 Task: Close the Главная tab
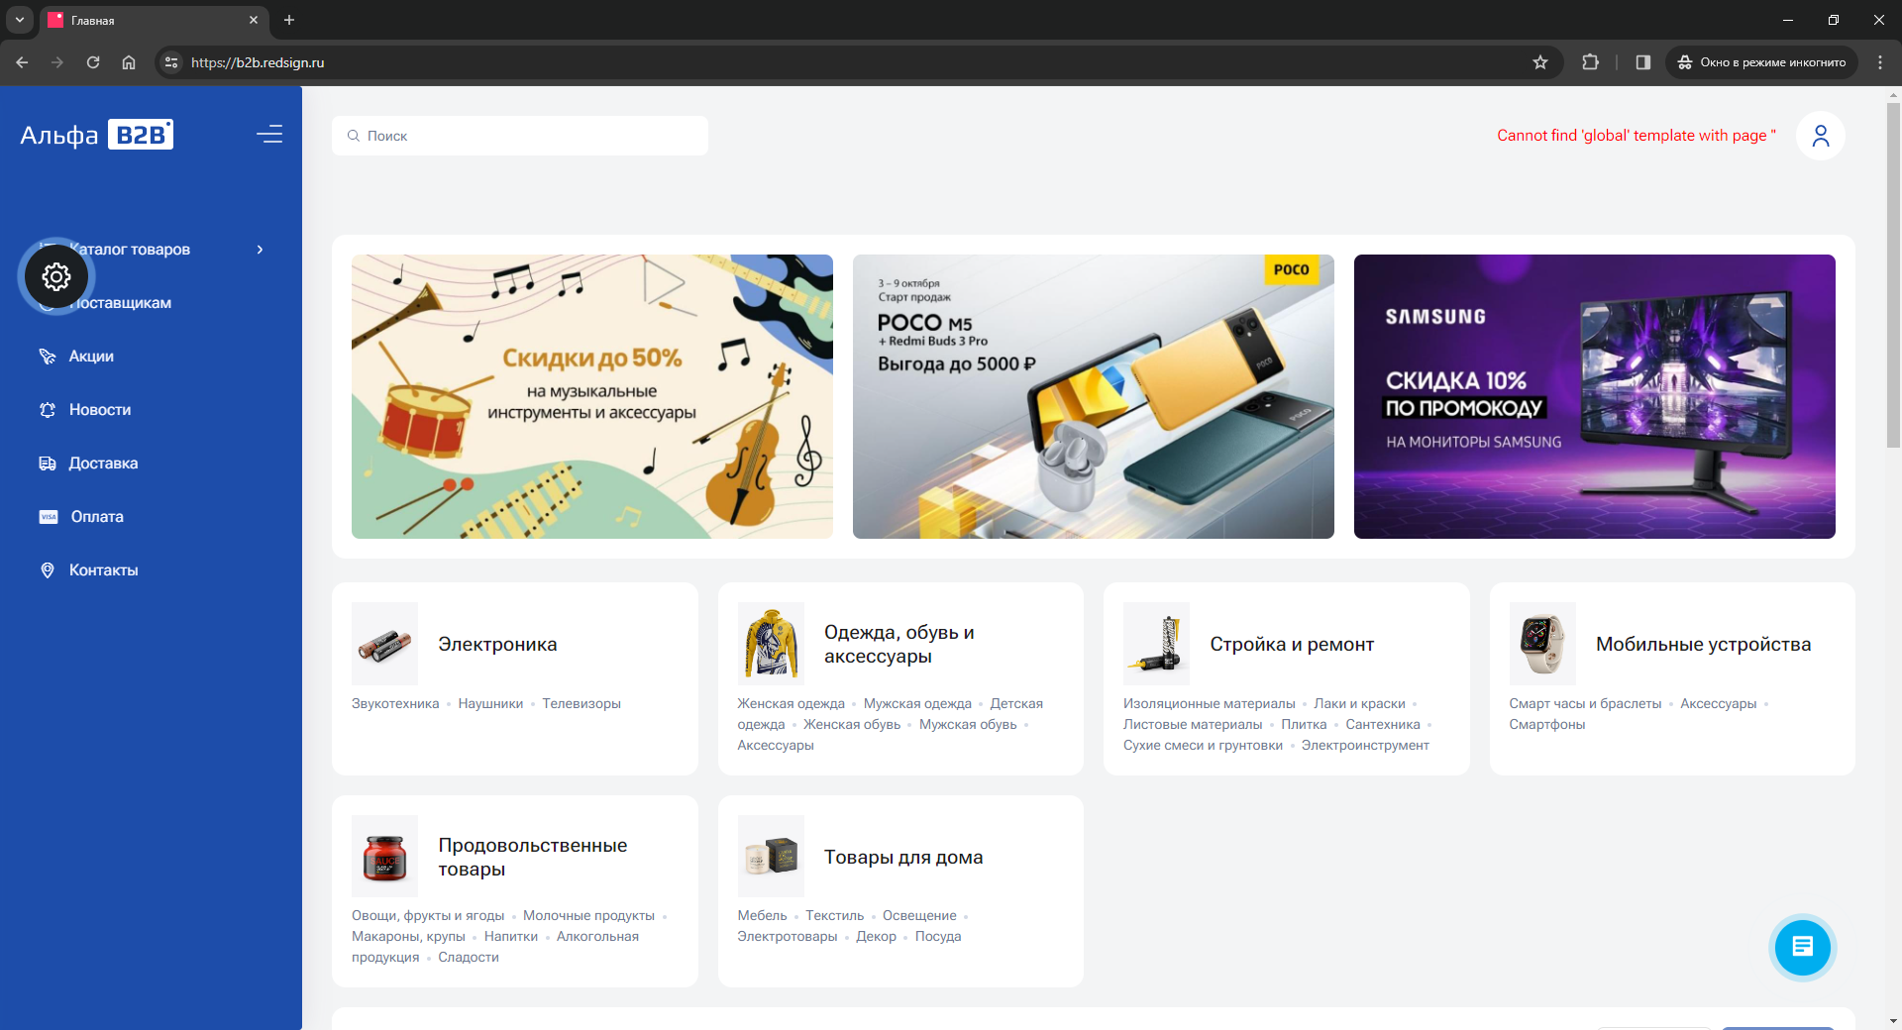tap(254, 20)
